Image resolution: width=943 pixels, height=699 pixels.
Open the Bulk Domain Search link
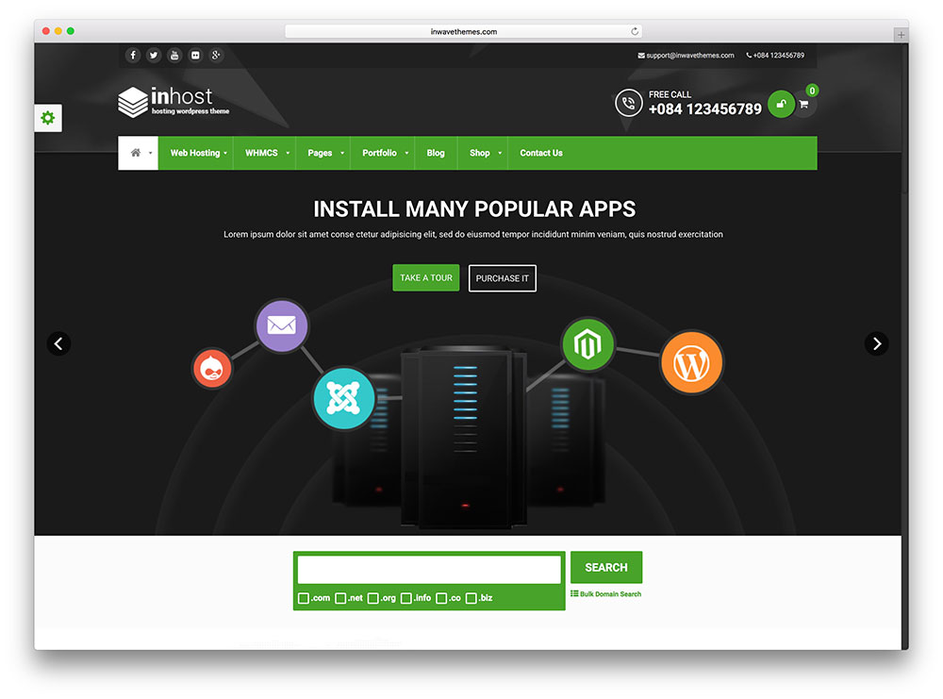pos(606,594)
